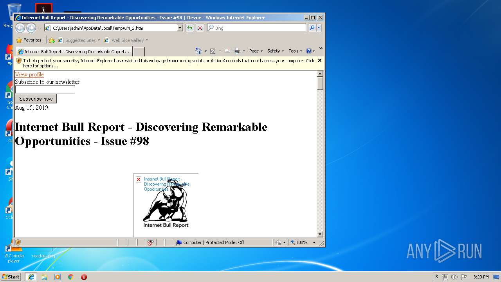Open the Safety menu
The height and width of the screenshot is (282, 501).
276,51
